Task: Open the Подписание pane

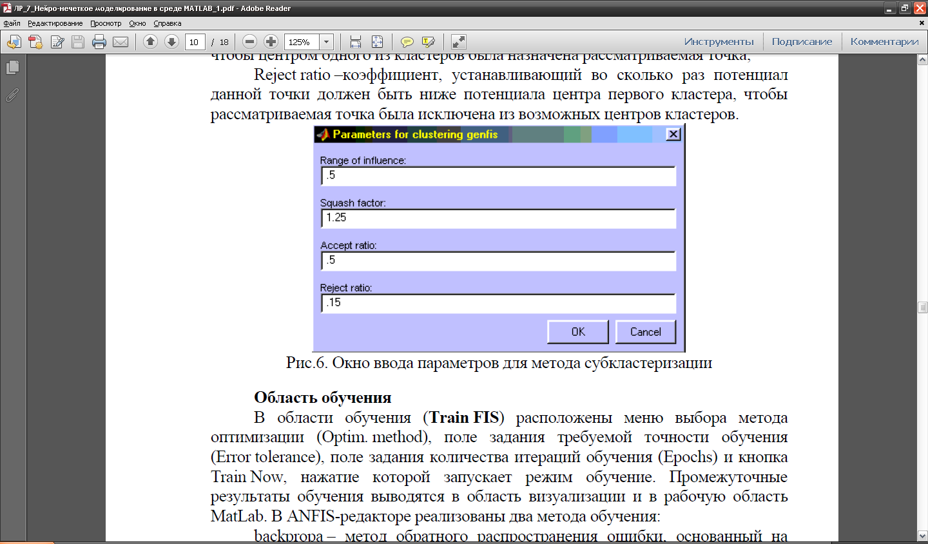Action: [802, 42]
